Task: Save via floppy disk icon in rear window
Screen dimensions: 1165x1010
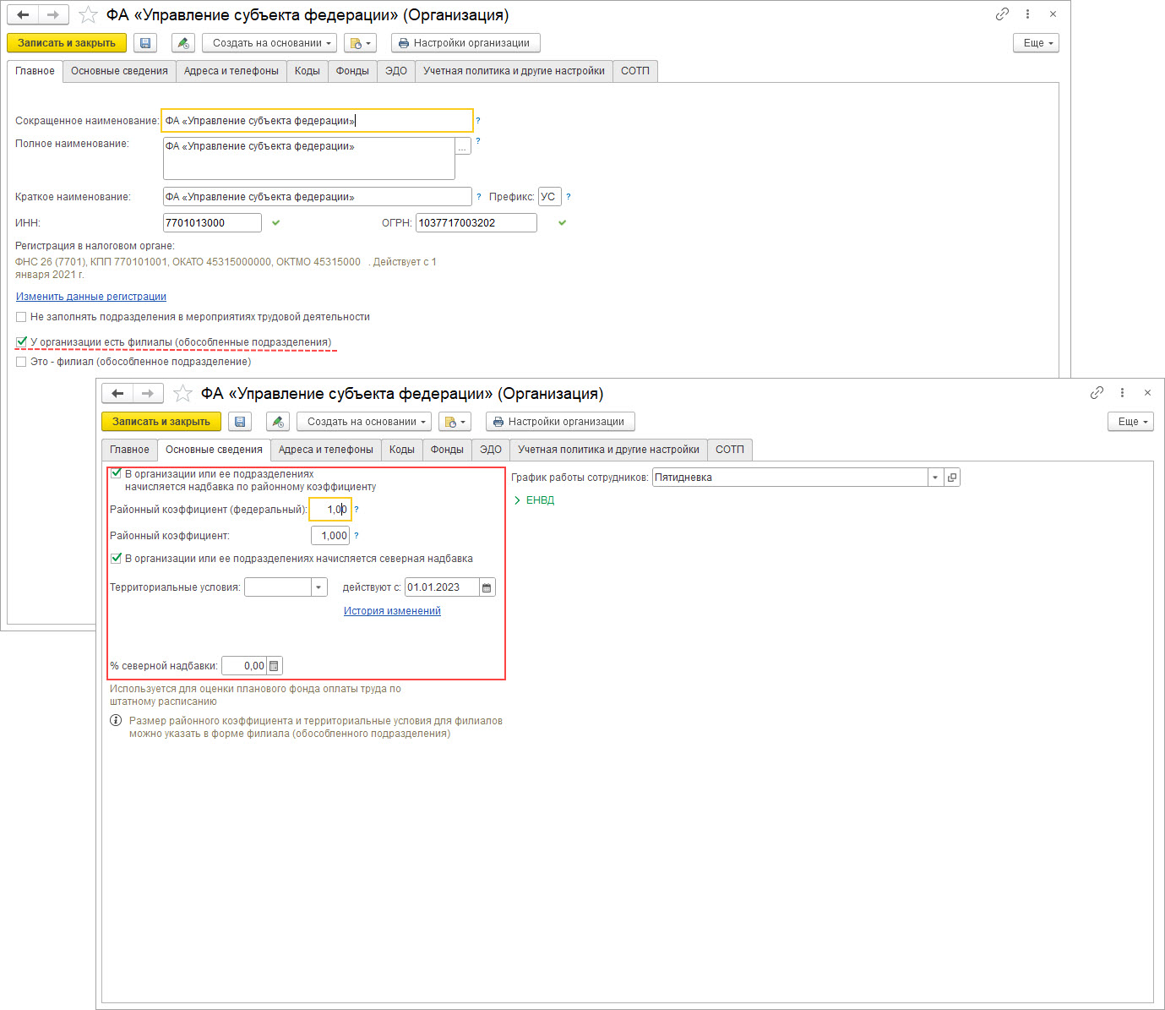Action: (145, 43)
